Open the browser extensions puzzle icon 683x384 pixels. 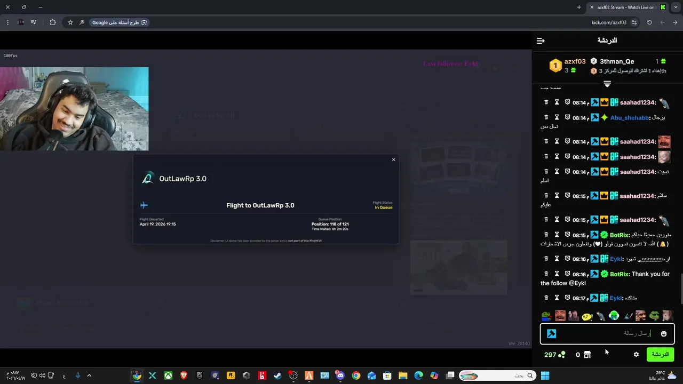52,22
